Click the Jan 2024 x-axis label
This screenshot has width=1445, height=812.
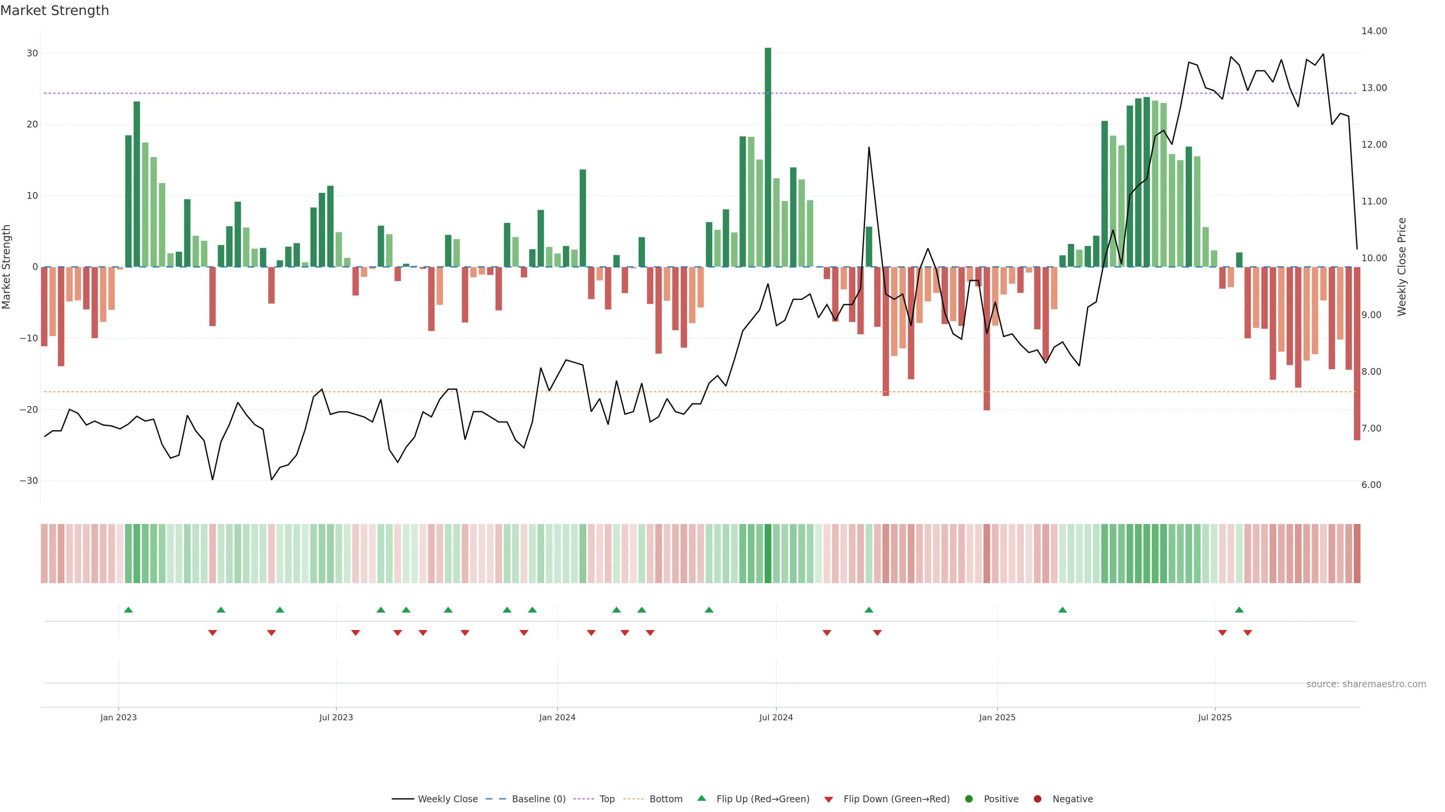(x=557, y=717)
